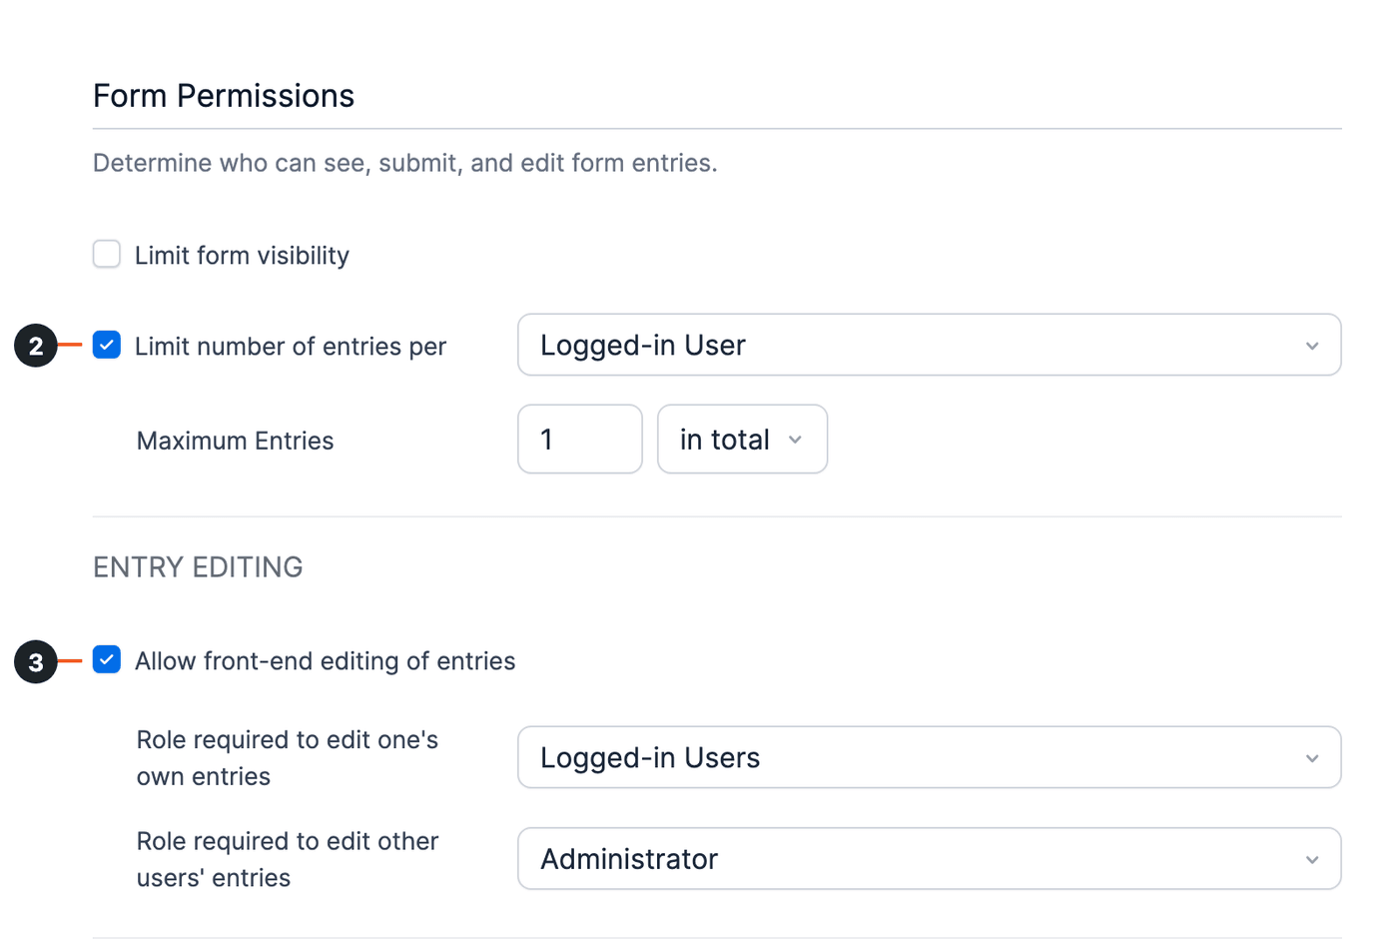
Task: Click 'Role required to edit other users' entries'
Action: (x=288, y=859)
